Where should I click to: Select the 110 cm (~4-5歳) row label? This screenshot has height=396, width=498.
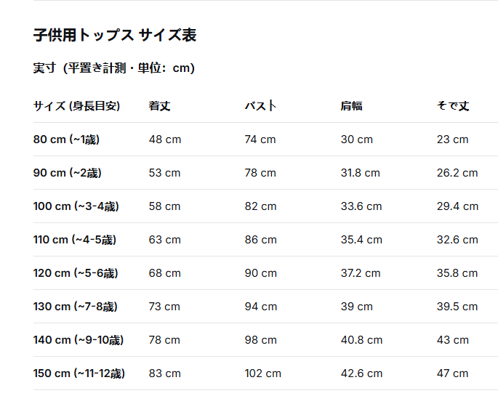coord(75,240)
